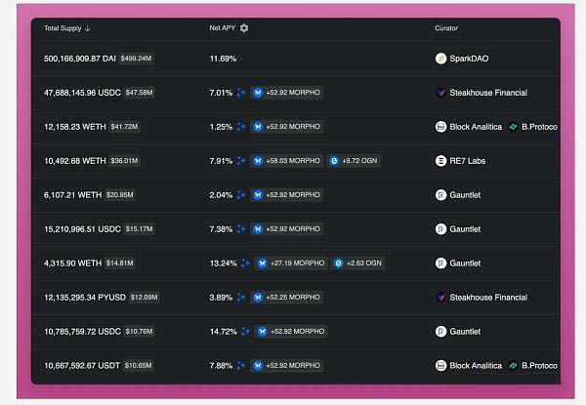Click the Morpho icon beside +58.03 MORPHO

258,161
